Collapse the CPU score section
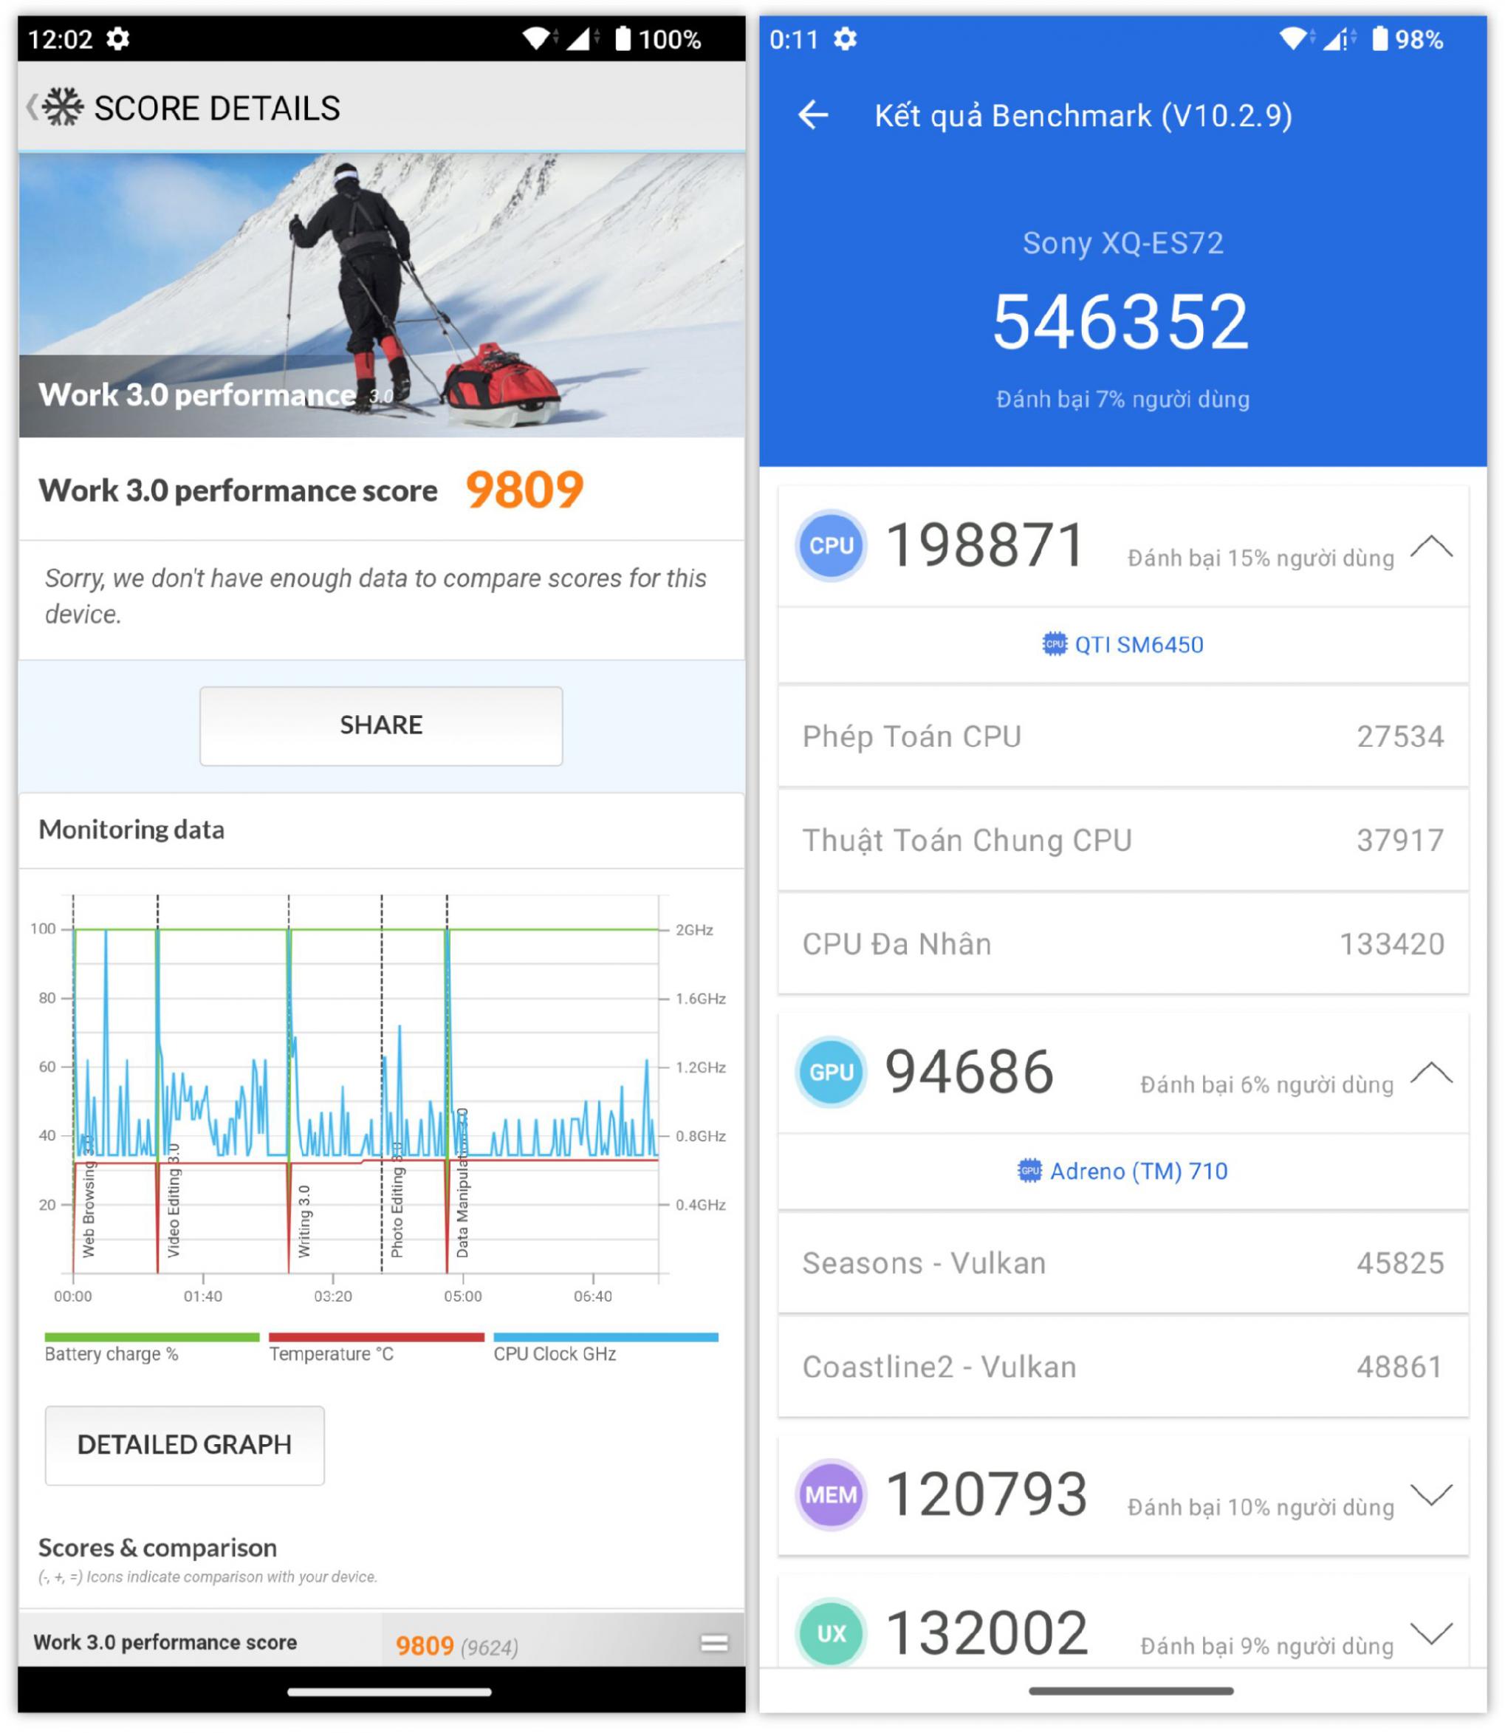Screen dimensions: 1505x1733 1431,547
